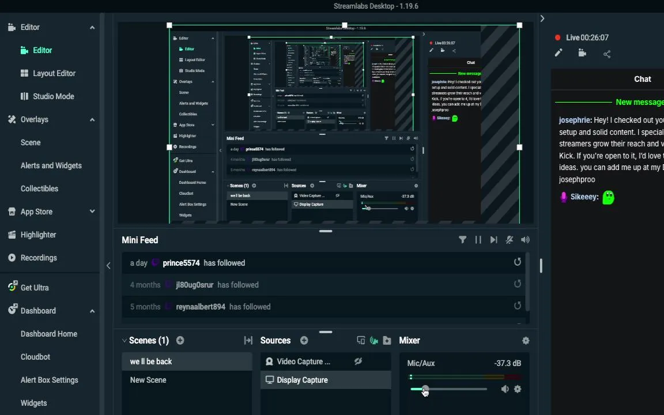
Task: Click the Layout Editor grid icon
Action: (25, 73)
